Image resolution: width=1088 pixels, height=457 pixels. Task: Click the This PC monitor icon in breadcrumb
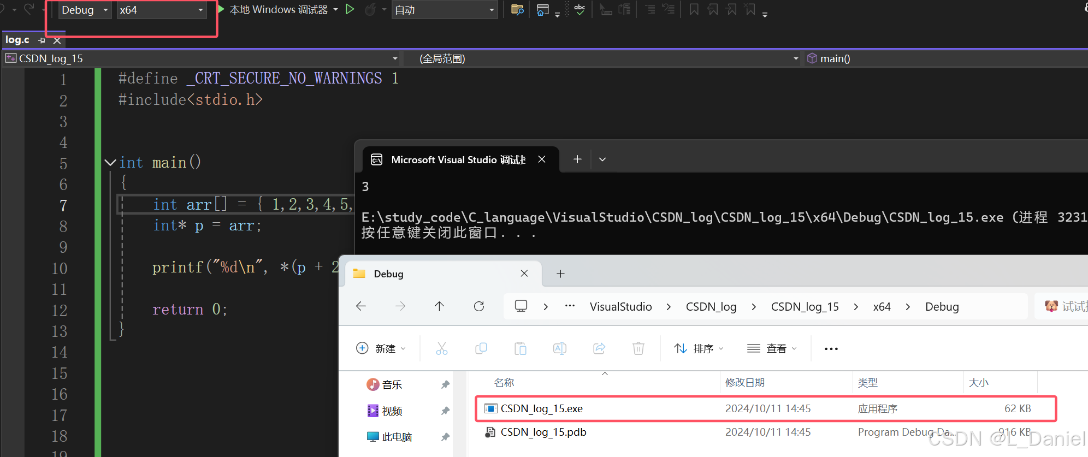pyautogui.click(x=521, y=306)
